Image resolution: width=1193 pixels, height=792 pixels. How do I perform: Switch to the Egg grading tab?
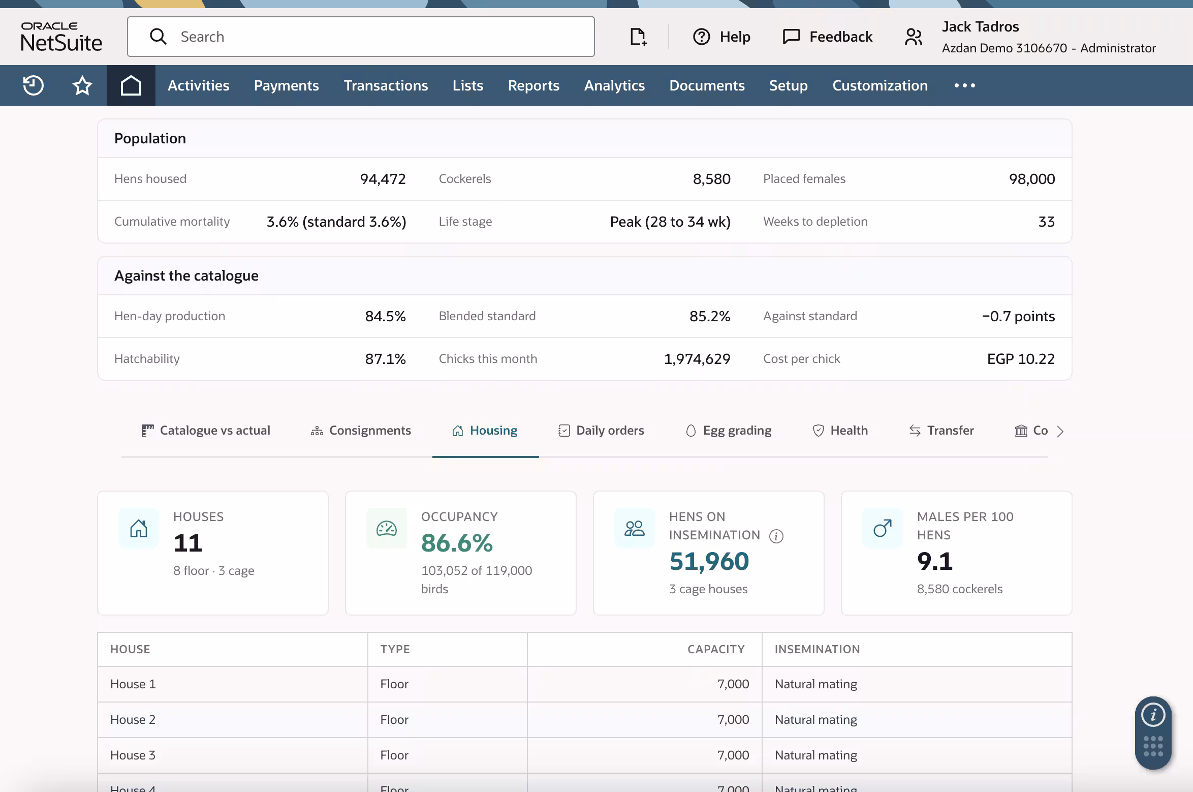click(728, 431)
